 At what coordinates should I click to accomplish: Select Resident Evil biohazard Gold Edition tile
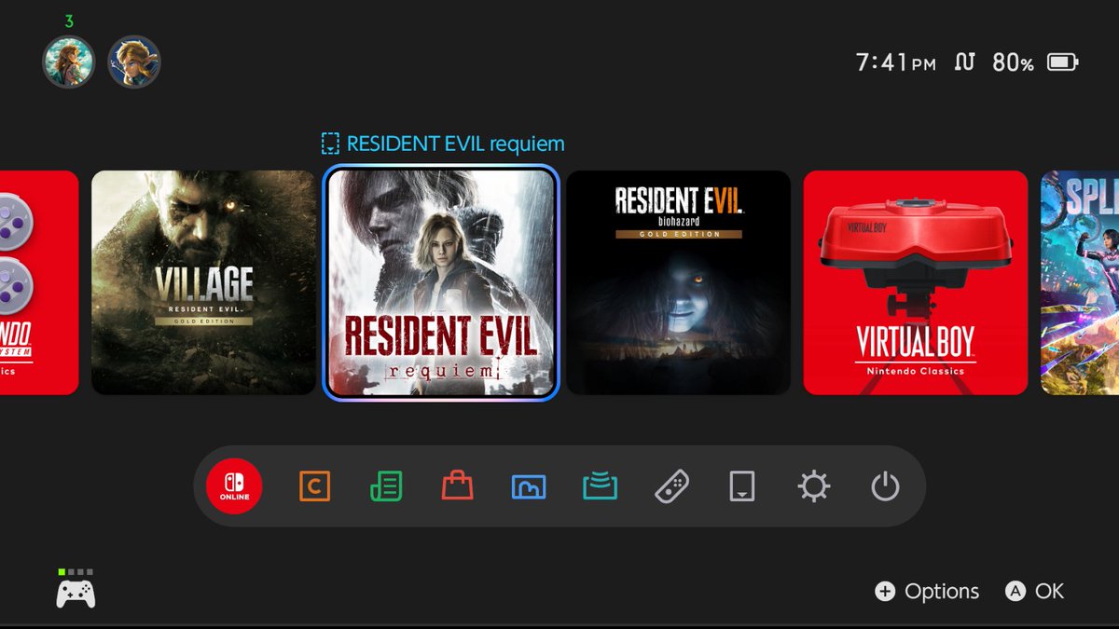[x=679, y=282]
